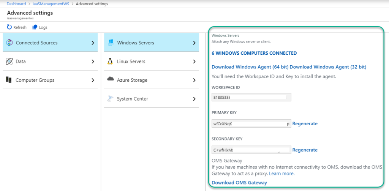The width and height of the screenshot is (389, 191).
Task: Click the Secondary Key field
Action: pos(251,150)
